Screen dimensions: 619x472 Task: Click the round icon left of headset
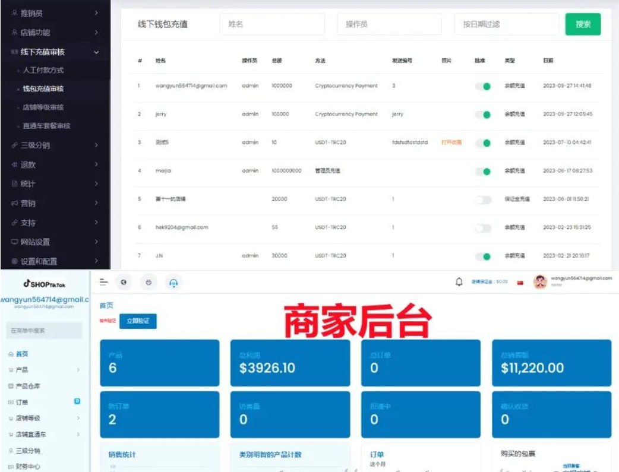coord(149,283)
